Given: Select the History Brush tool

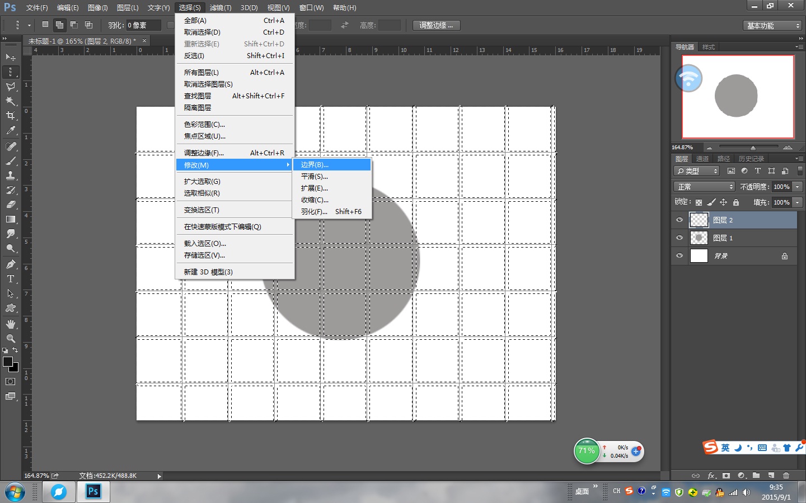Looking at the screenshot, I should pos(11,190).
